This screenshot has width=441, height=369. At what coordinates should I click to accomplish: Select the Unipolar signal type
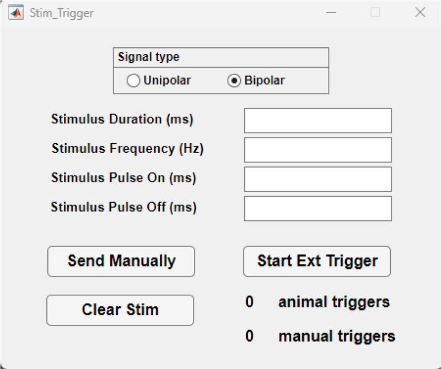click(x=133, y=81)
